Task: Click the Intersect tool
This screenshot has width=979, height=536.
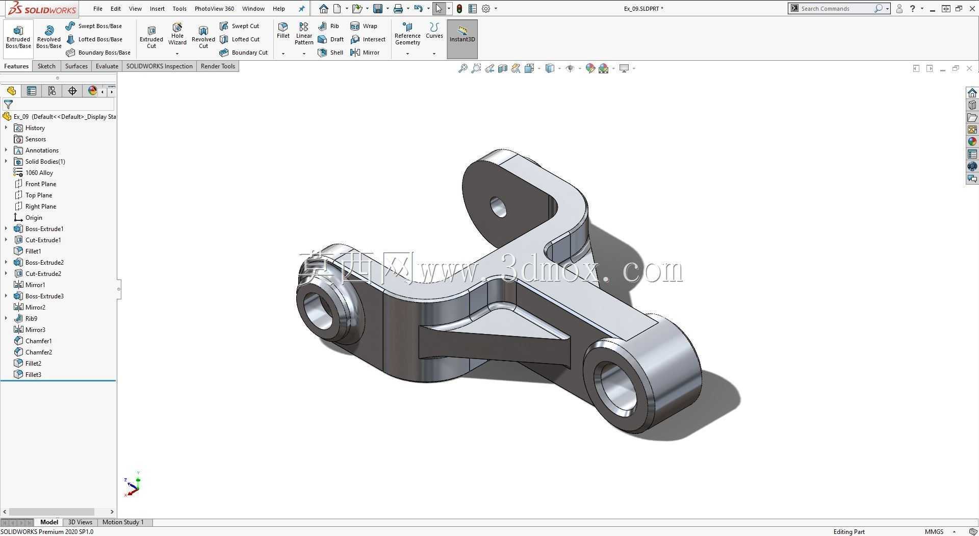Action: (x=368, y=39)
